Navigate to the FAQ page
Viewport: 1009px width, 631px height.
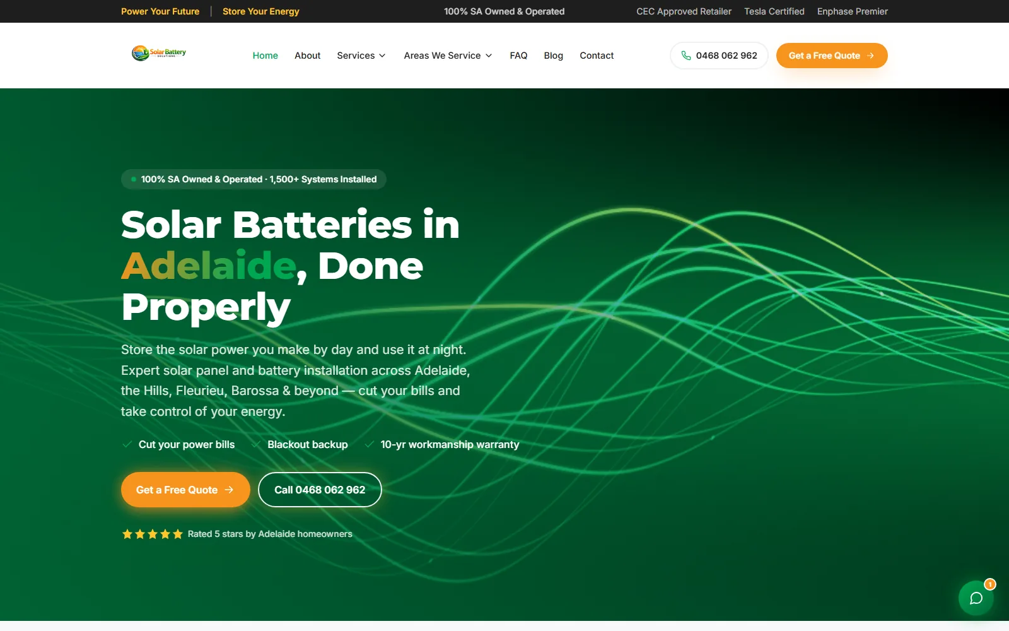click(x=518, y=56)
